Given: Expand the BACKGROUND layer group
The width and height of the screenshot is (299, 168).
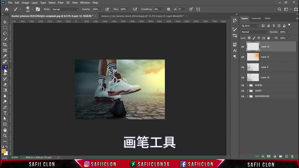Looking at the screenshot, I should 247,96.
